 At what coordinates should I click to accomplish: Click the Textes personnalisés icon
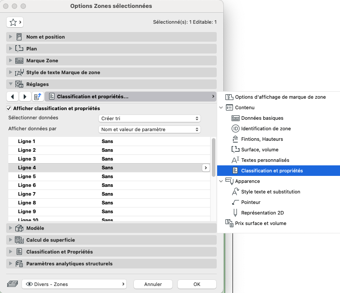[235, 160]
